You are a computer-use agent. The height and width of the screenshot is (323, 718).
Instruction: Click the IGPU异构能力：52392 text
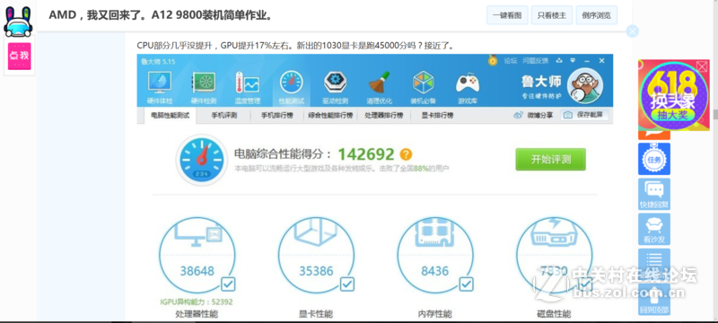[x=197, y=302]
